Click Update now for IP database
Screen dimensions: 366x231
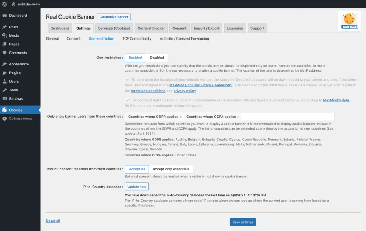[137, 187]
